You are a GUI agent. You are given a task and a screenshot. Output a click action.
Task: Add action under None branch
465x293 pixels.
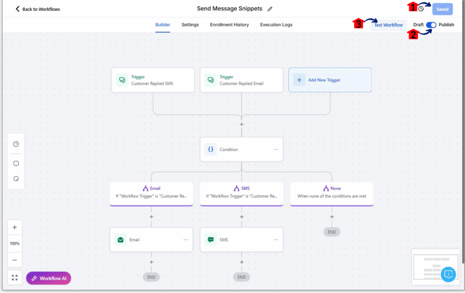(x=332, y=217)
